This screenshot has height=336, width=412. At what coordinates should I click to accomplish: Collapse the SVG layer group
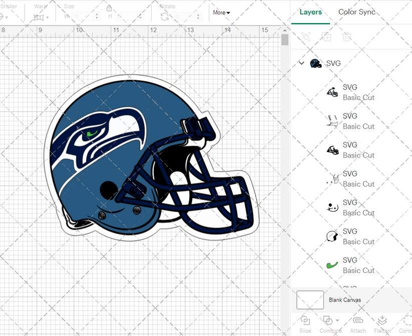(301, 63)
